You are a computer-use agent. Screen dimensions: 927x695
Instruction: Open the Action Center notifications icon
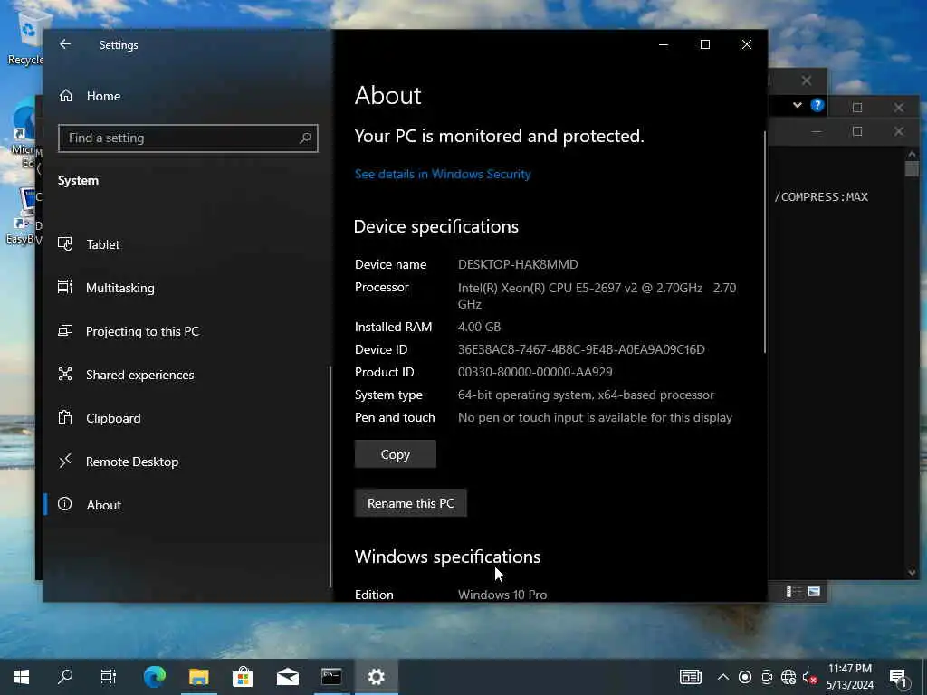898,677
